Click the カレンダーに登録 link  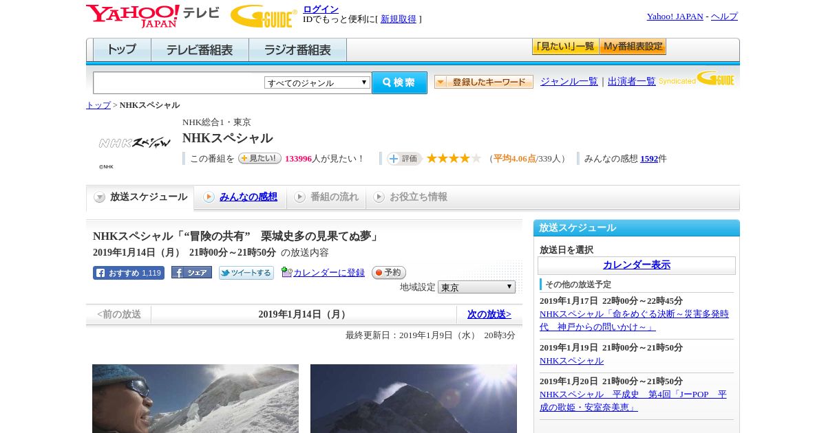[x=329, y=273]
